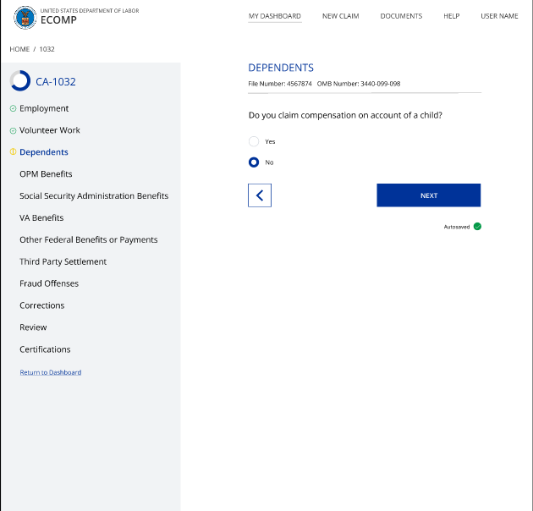Click the child compensation question text
This screenshot has height=511, width=533.
click(x=345, y=115)
